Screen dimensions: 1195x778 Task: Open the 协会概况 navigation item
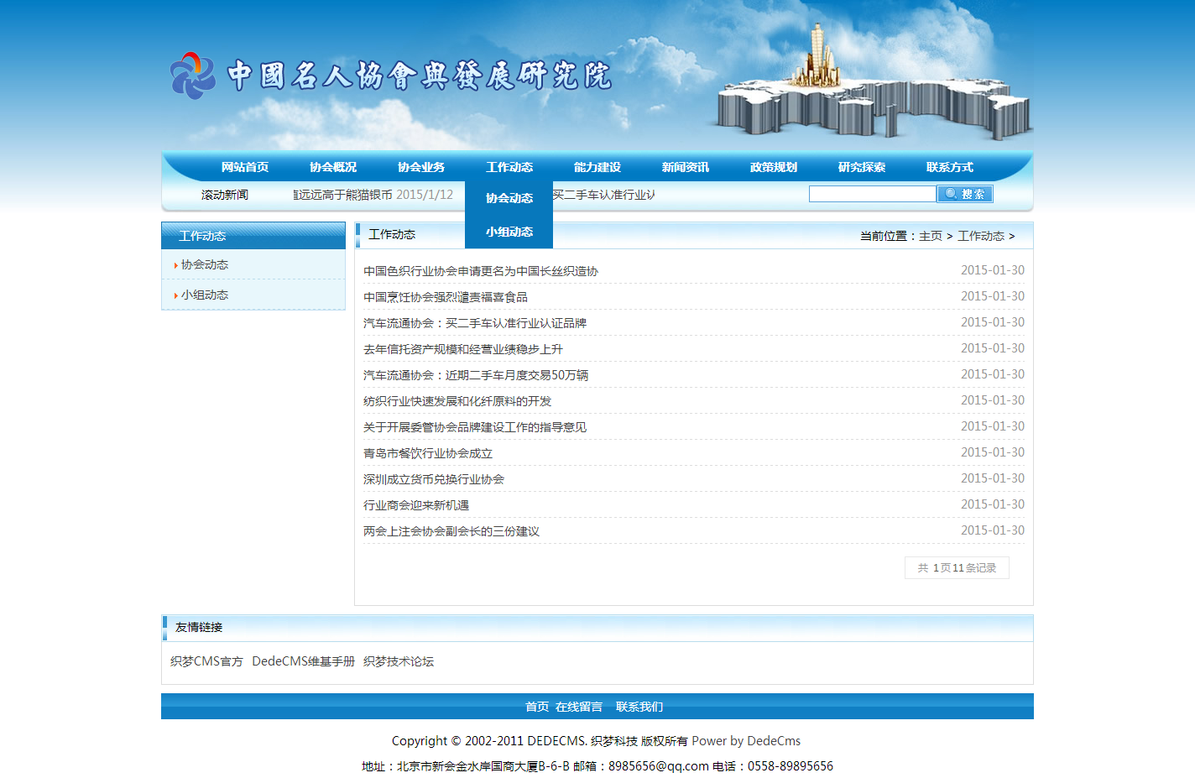point(333,167)
